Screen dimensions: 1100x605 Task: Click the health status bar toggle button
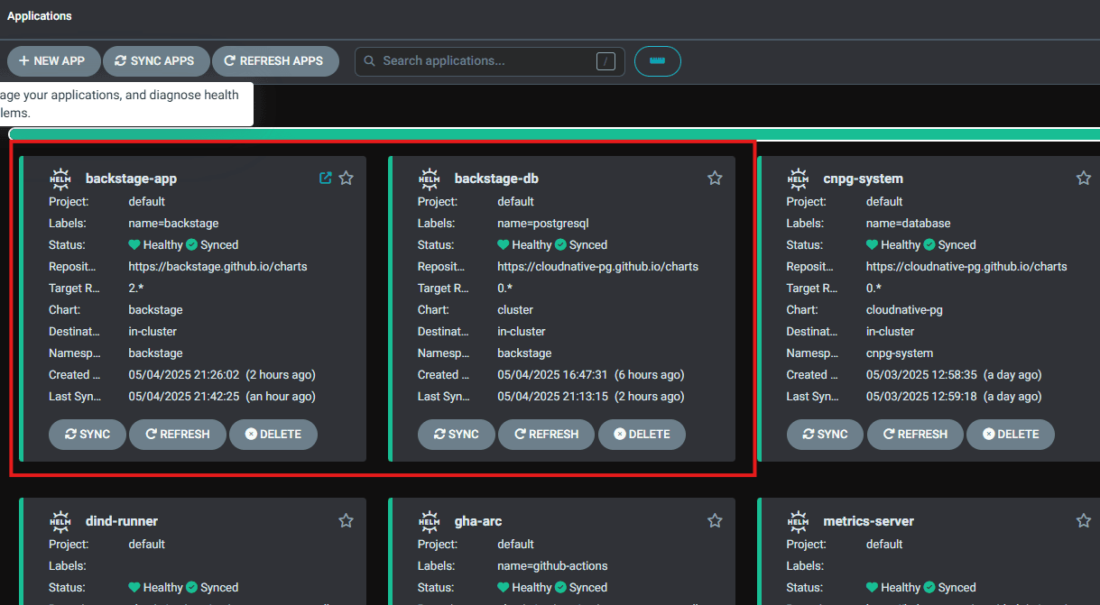657,61
